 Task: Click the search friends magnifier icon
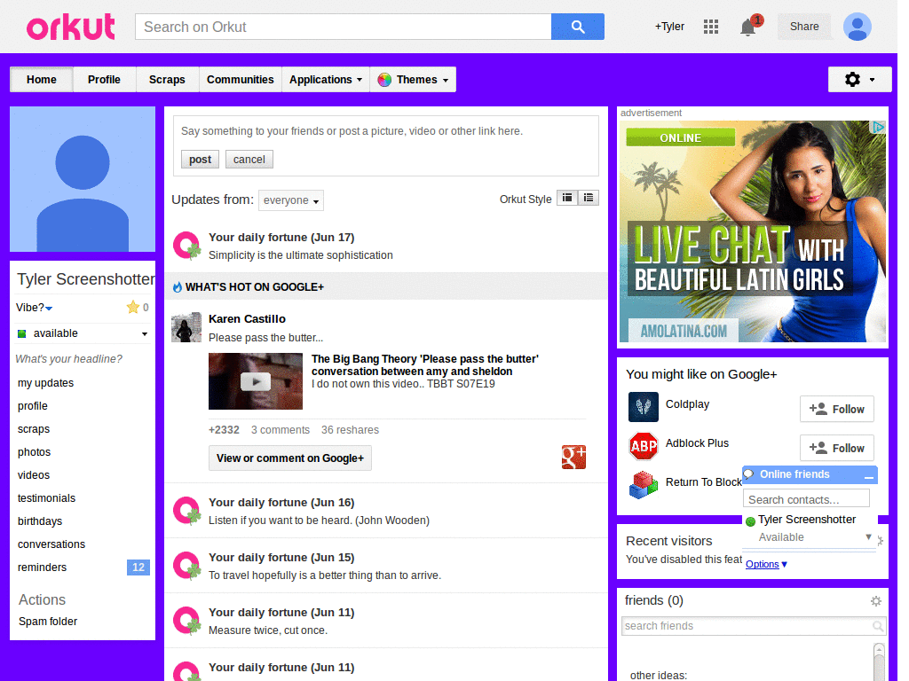click(x=878, y=626)
